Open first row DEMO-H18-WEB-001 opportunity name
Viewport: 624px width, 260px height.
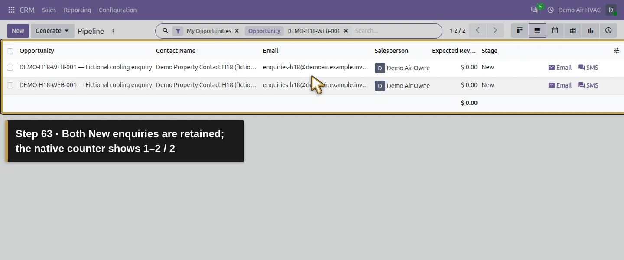[86, 67]
